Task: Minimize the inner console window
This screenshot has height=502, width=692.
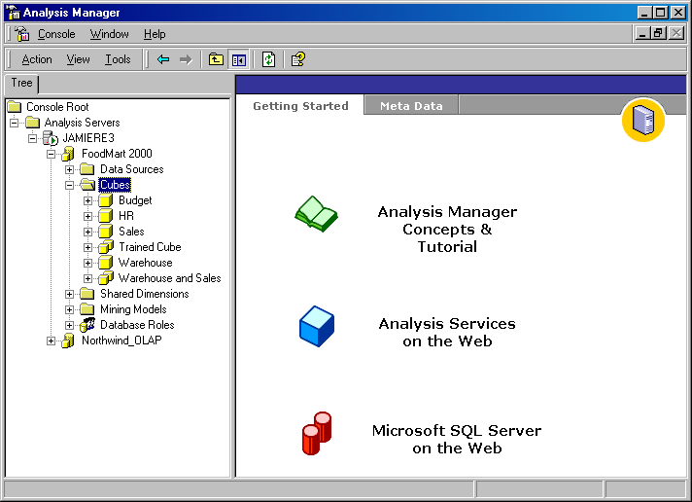Action: point(643,33)
